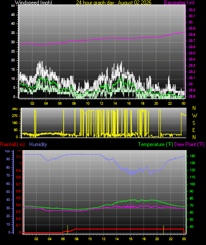Screen dimensions: 206x245
Task: Click the 100 humidity scale value
Action: pos(7,151)
